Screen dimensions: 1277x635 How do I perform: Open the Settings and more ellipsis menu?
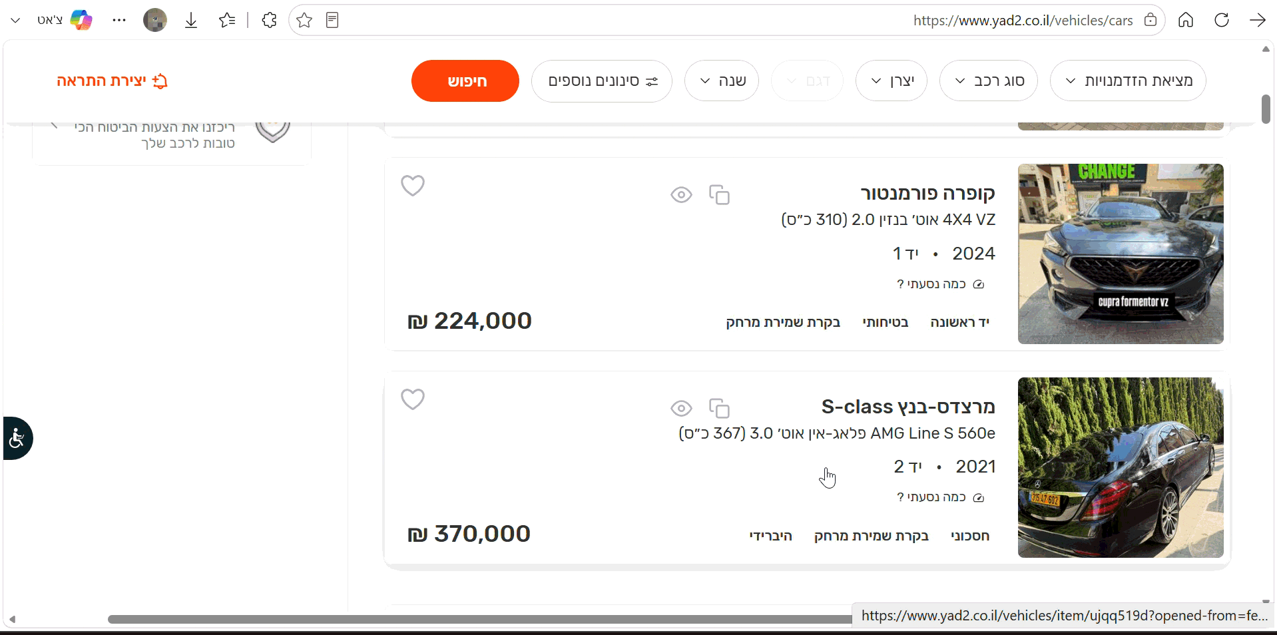(x=119, y=20)
